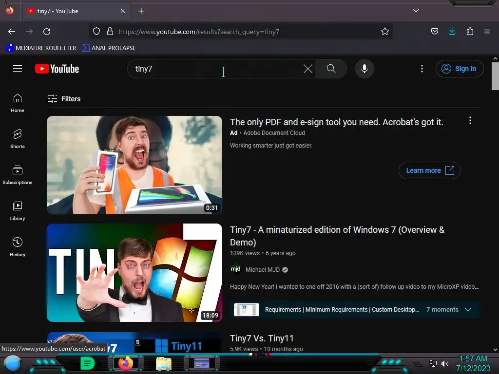The height and width of the screenshot is (374, 499).
Task: Click the '5.9K views • 10 months ago' text
Action: 267,349
